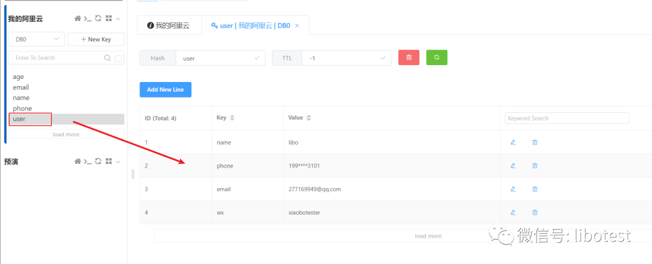Click load more under key list
The image size is (652, 264).
tap(66, 134)
